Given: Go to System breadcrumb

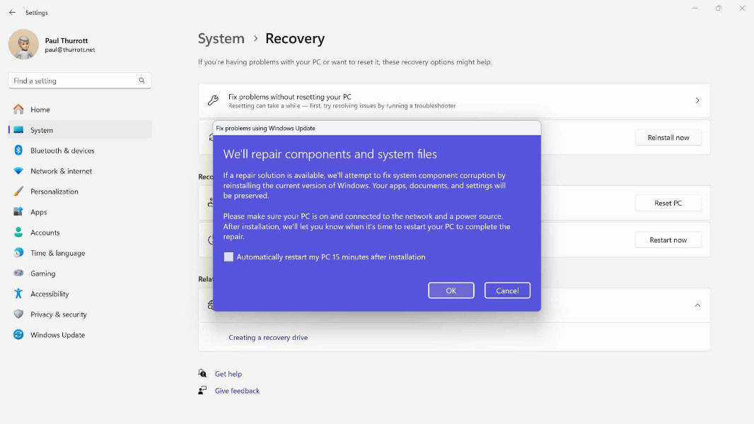Looking at the screenshot, I should point(221,39).
